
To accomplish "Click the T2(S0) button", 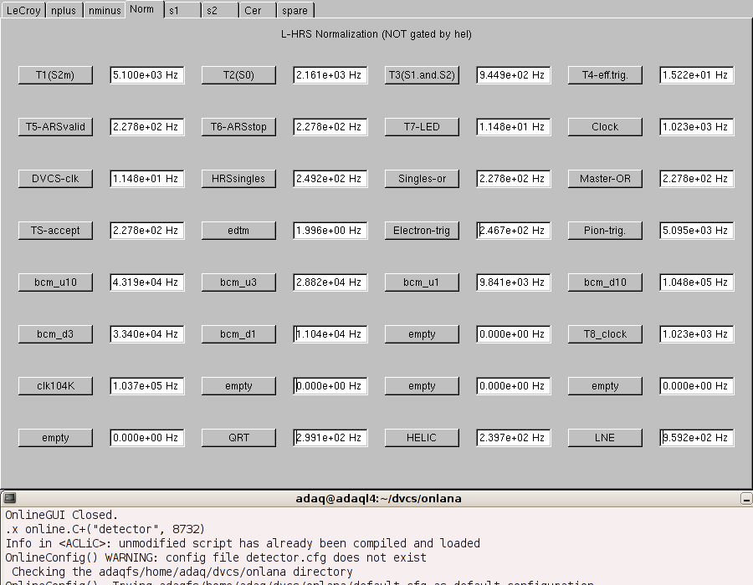I will pyautogui.click(x=238, y=75).
